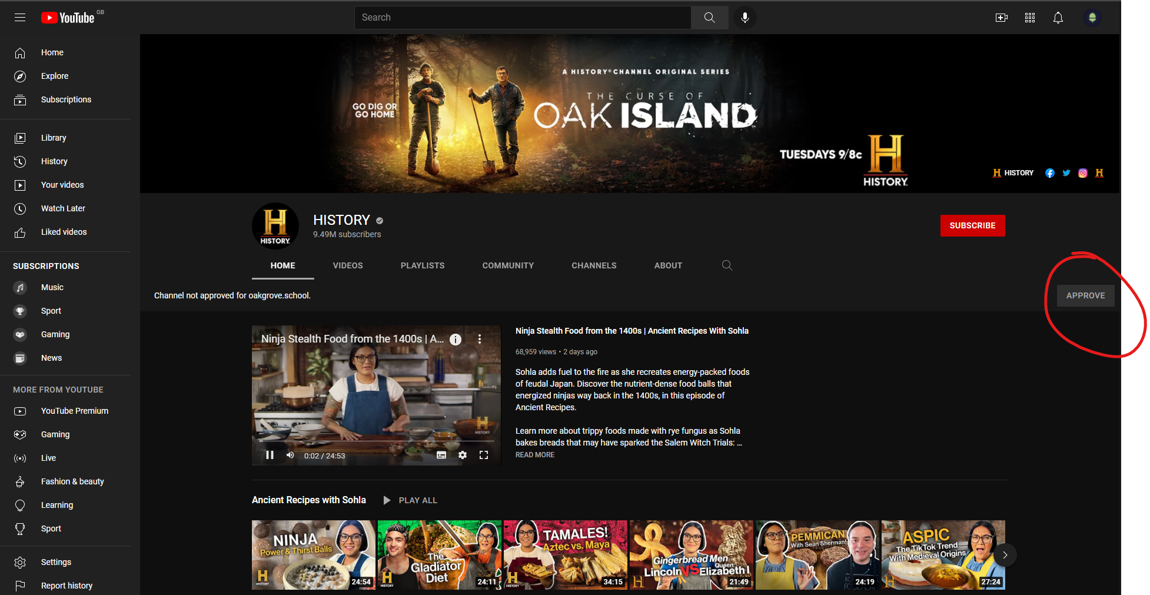Pause the featured video

[270, 455]
